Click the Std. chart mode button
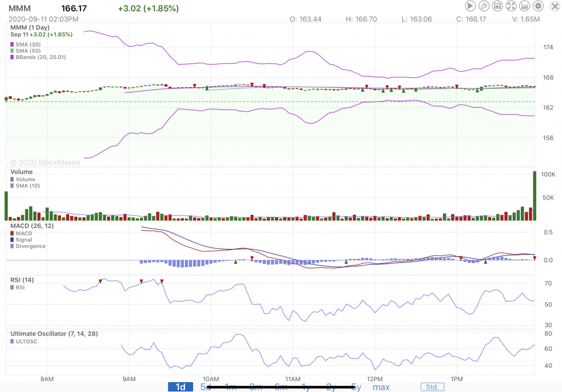The width and height of the screenshot is (562, 392). click(x=432, y=387)
